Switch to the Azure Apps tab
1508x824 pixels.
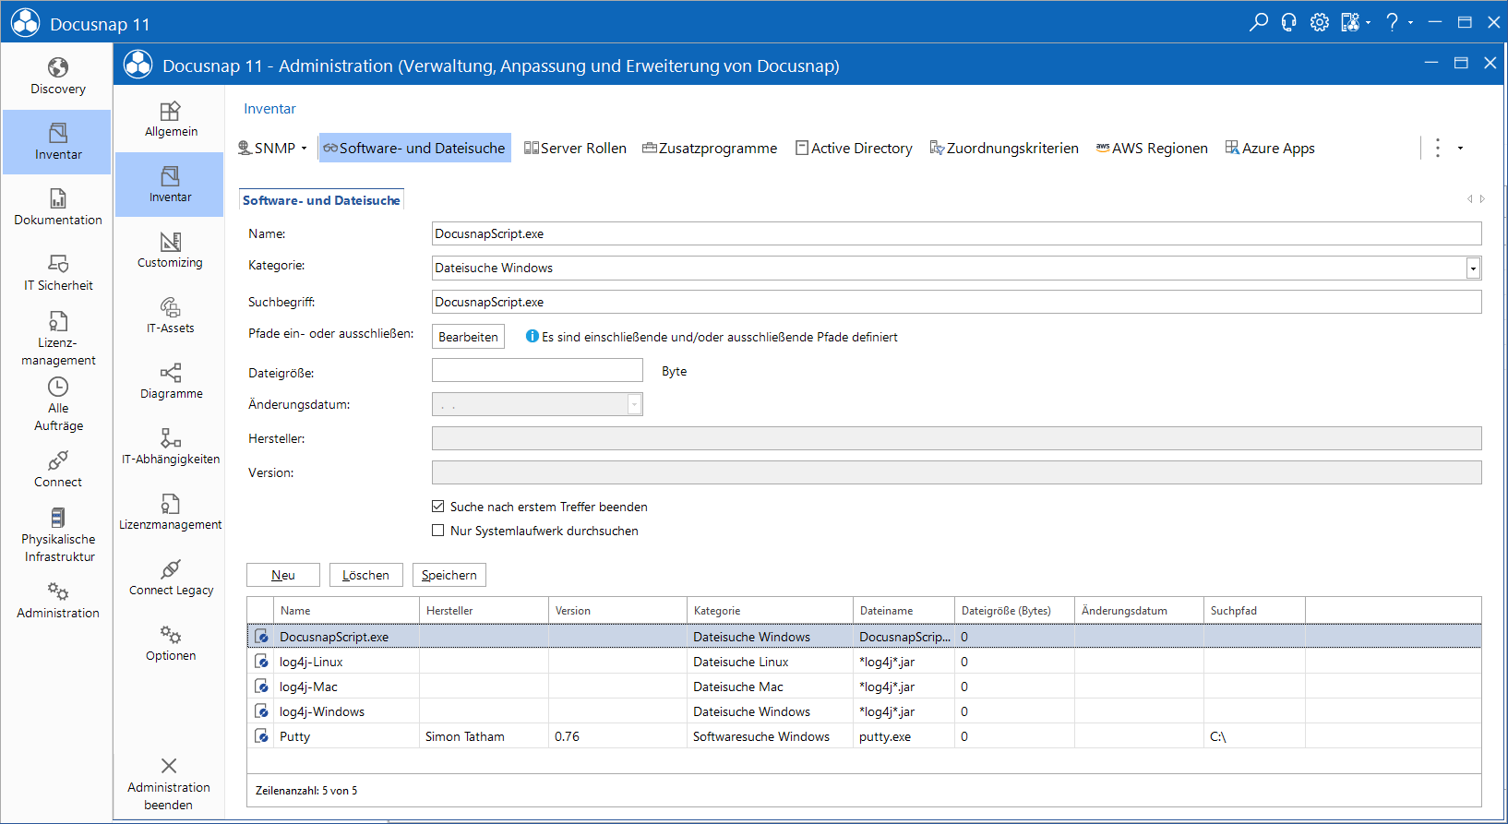point(1270,149)
